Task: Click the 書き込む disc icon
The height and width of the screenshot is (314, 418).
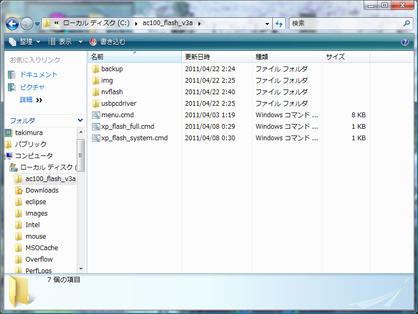Action: click(x=94, y=42)
